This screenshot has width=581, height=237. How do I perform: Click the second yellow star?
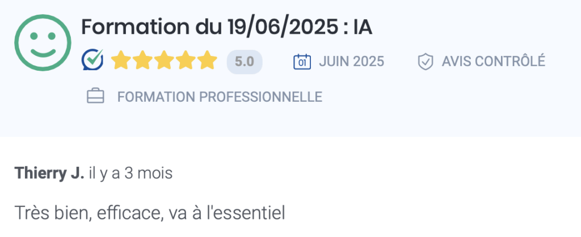coord(142,60)
